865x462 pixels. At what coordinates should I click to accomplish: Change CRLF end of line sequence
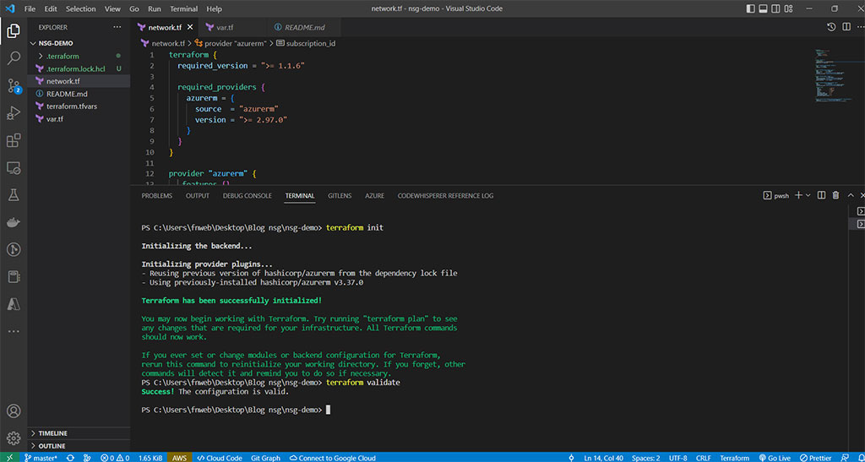pyautogui.click(x=704, y=458)
